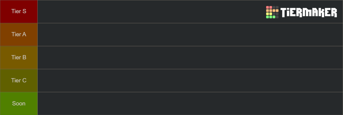The width and height of the screenshot is (343, 115).
Task: Click the Tier C label text
Action: coord(19,80)
